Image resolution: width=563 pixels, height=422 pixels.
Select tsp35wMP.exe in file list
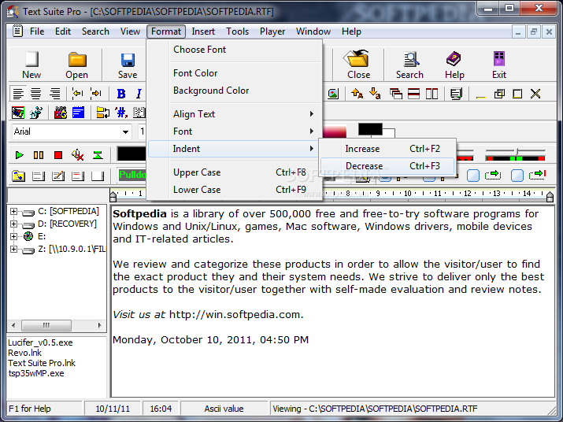click(36, 373)
